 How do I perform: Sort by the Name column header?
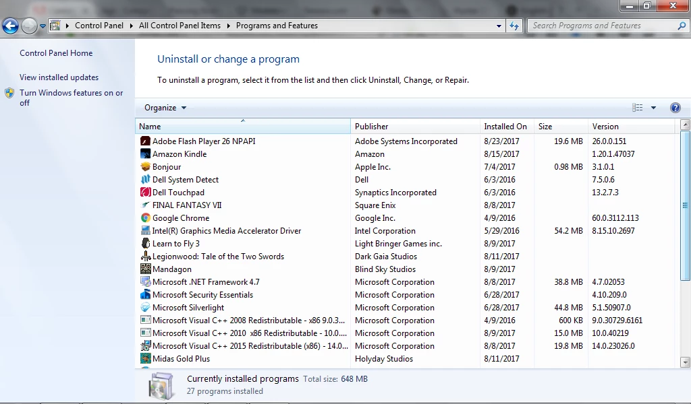click(x=243, y=126)
